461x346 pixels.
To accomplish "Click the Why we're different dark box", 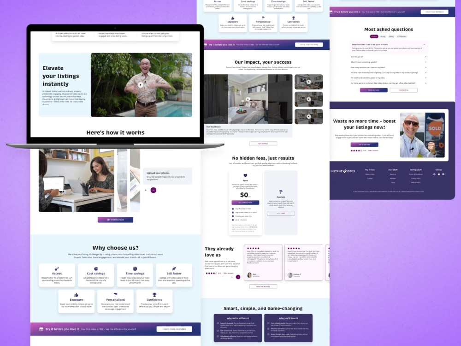I will [x=238, y=328].
